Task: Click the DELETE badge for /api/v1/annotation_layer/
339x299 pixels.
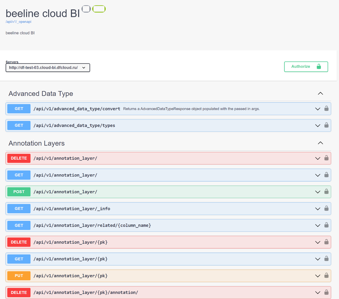Action: 19,158
